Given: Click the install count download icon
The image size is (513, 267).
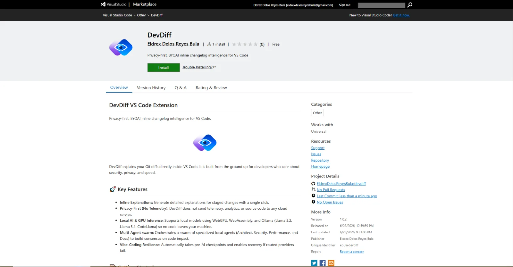Looking at the screenshot, I should coord(209,44).
